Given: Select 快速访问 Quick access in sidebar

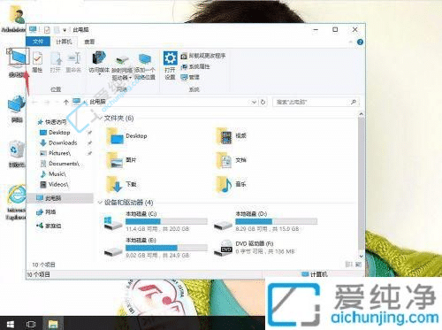Looking at the screenshot, I should click(x=52, y=122).
